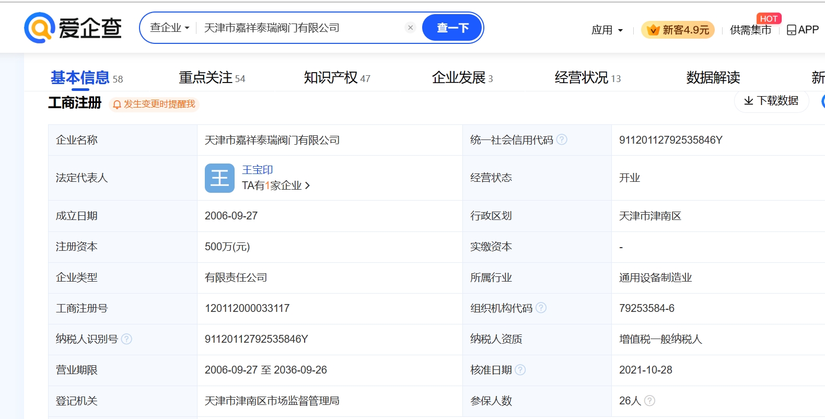Image resolution: width=825 pixels, height=419 pixels.
Task: Open the 知识产权 tab
Action: (x=337, y=78)
